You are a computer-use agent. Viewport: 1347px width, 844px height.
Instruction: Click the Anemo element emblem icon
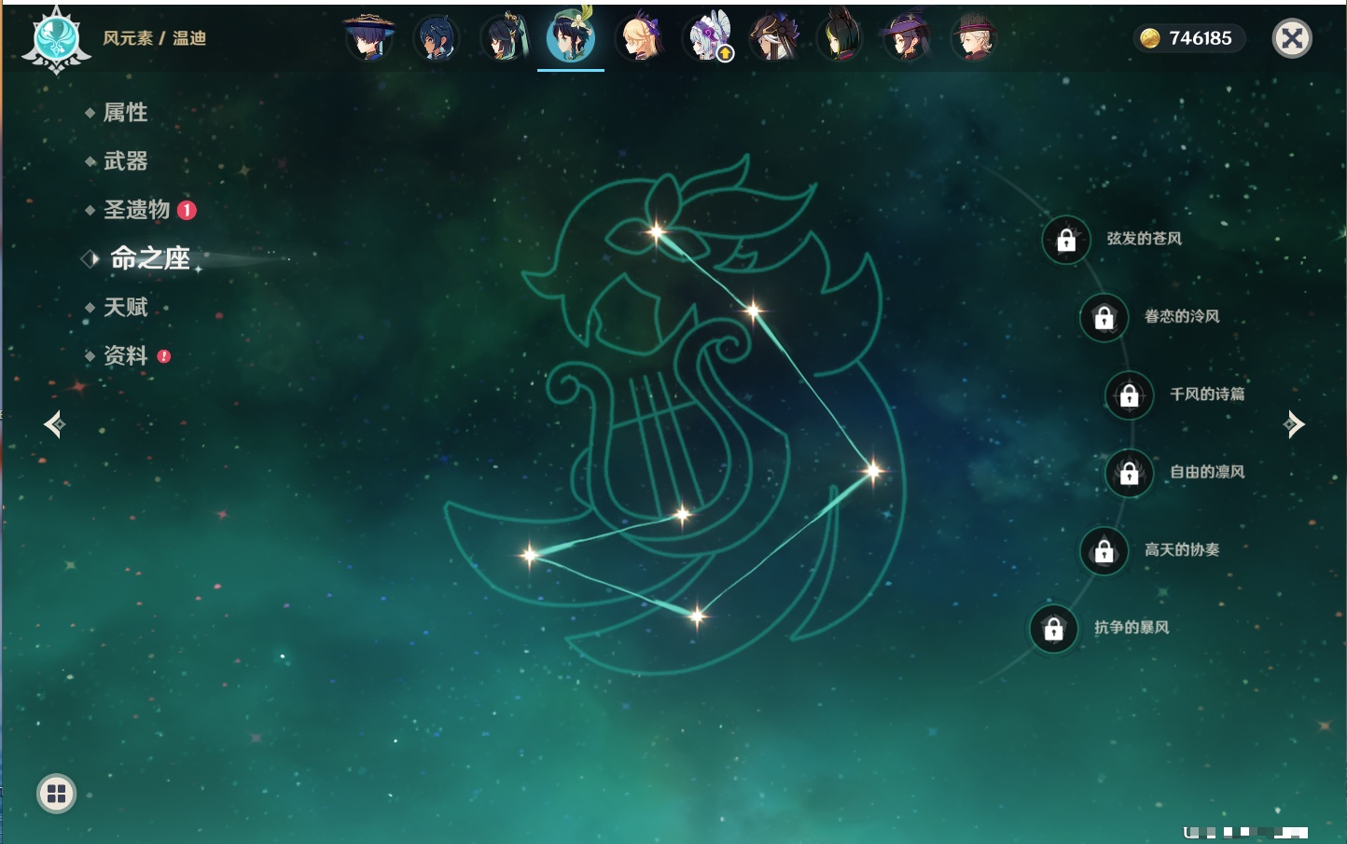coord(57,40)
